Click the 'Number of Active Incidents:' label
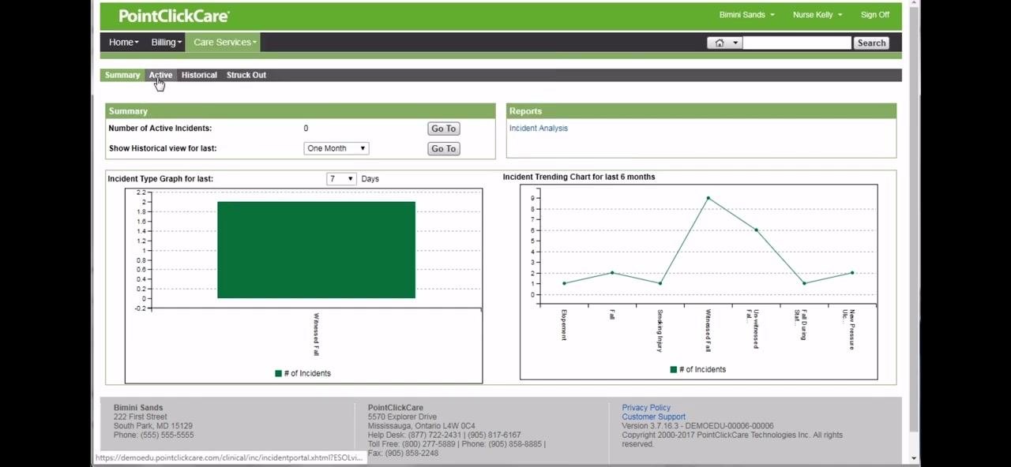Screen dimensions: 1011x467 click(x=160, y=128)
